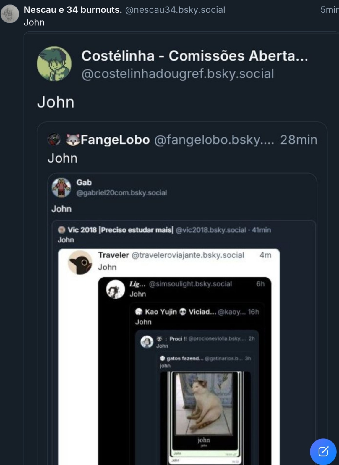
Task: Tap Costélinha's large "John" post text
Action: click(x=56, y=102)
